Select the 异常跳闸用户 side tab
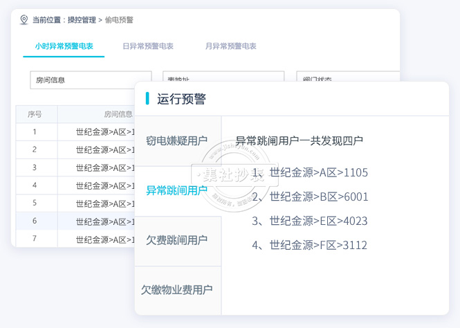Image resolution: width=460 pixels, height=328 pixels. (177, 190)
